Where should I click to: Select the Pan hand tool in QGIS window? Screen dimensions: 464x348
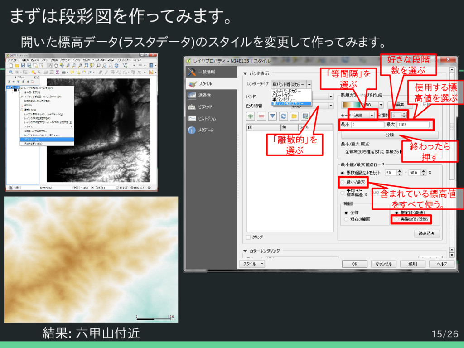pyautogui.click(x=56, y=65)
